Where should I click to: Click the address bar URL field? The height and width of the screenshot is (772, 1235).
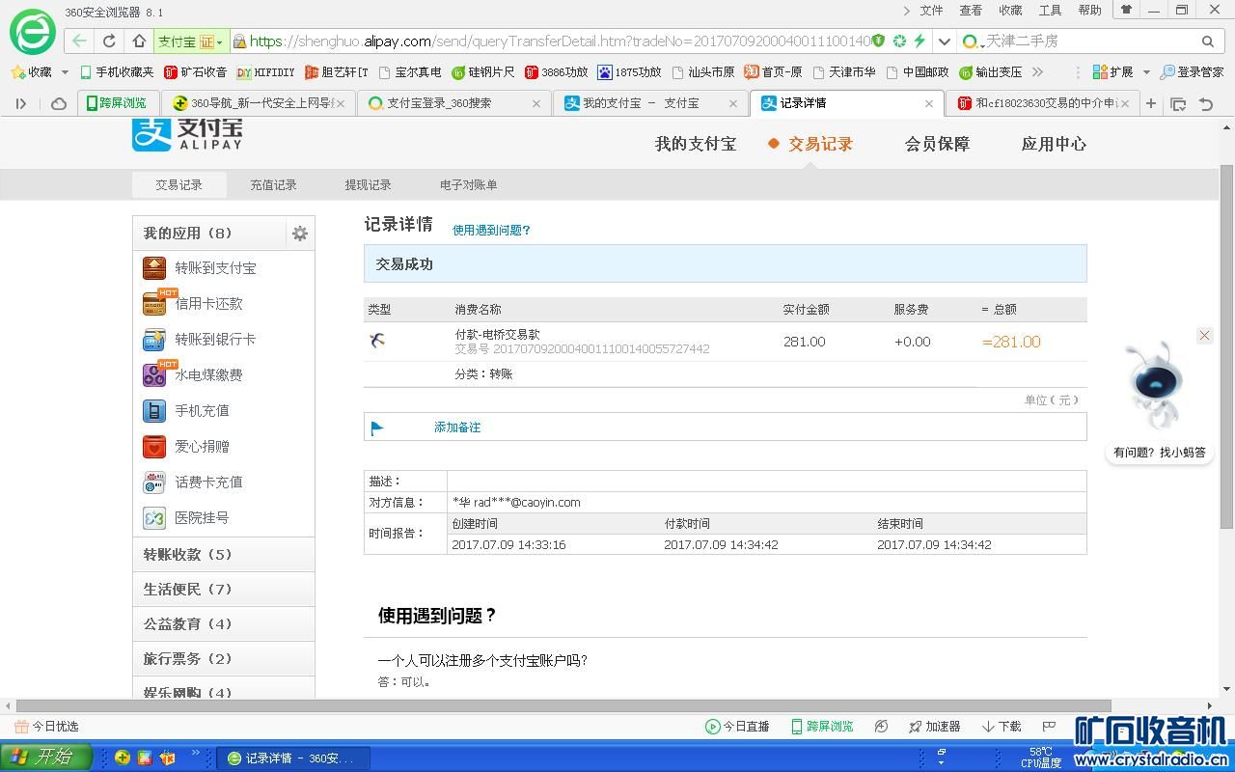(560, 41)
